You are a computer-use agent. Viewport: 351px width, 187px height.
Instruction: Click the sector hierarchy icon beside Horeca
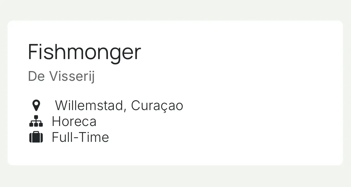(x=36, y=121)
